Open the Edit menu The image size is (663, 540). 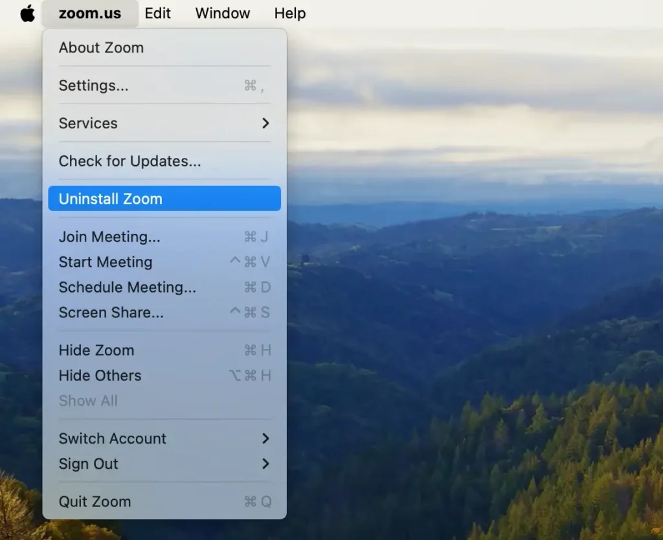click(x=158, y=13)
